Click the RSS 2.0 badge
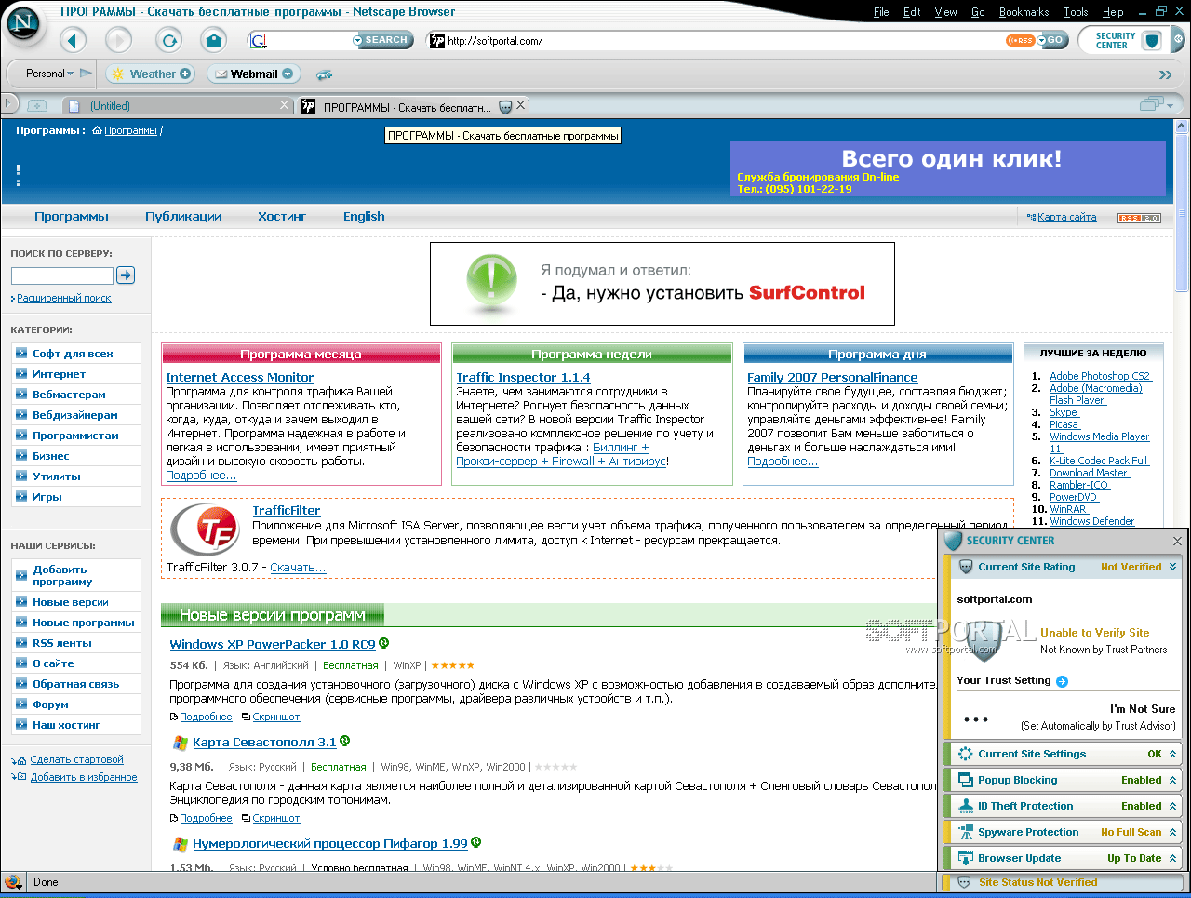Screen dimensions: 1191x898 click(1139, 218)
